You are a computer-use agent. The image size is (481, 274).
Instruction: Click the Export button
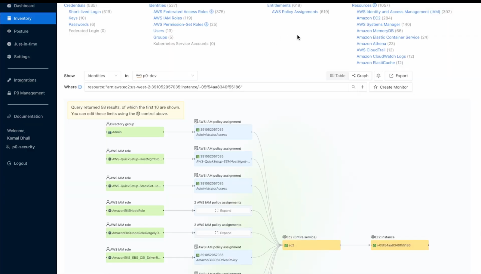(399, 76)
